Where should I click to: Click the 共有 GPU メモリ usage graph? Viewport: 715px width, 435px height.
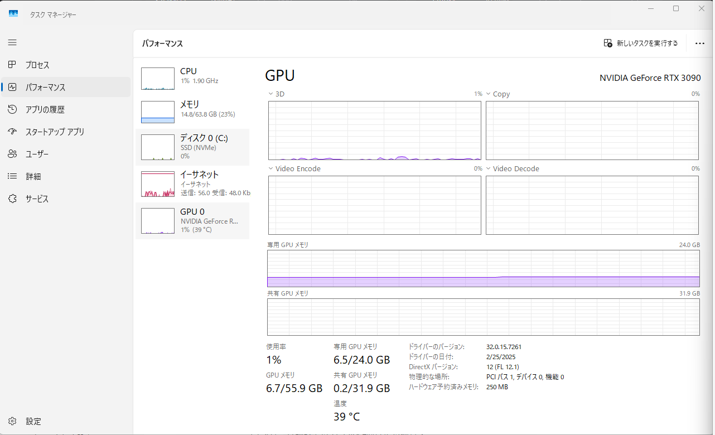[484, 317]
